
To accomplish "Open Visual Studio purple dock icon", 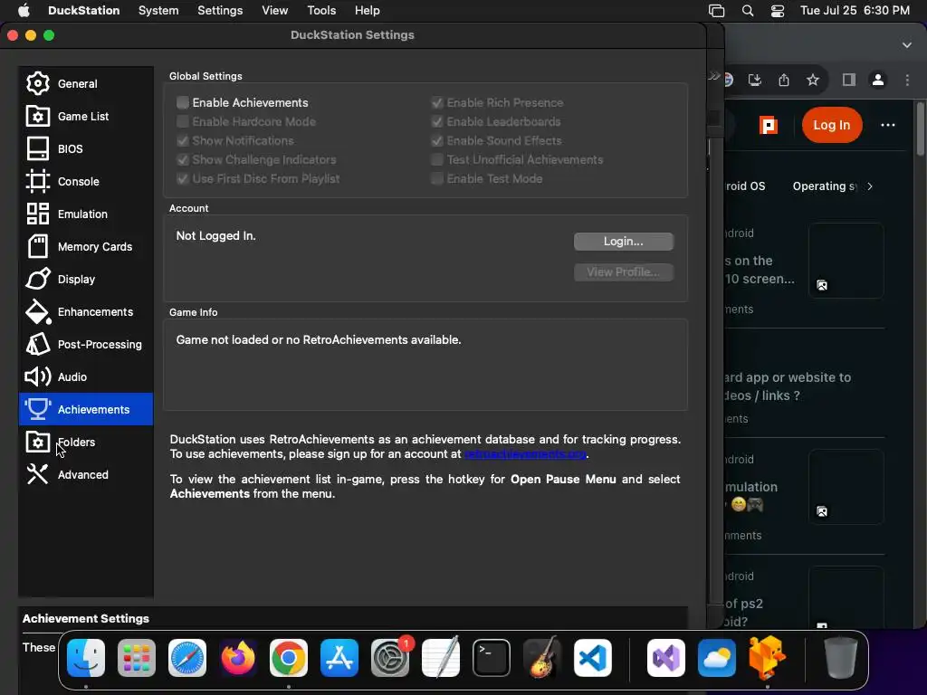I will coord(666,658).
